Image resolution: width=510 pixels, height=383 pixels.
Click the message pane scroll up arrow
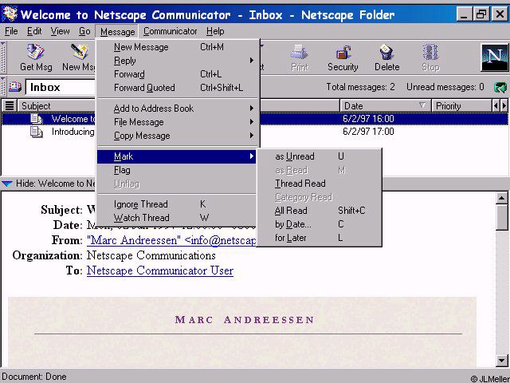pos(502,198)
